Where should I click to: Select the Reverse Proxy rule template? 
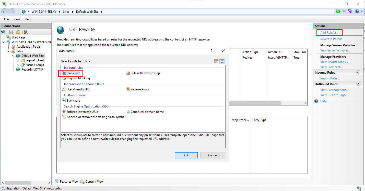pyautogui.click(x=139, y=89)
